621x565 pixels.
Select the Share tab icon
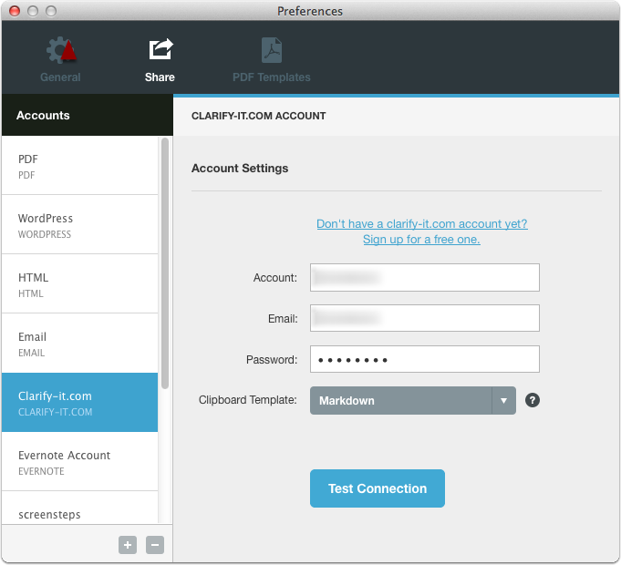pyautogui.click(x=160, y=49)
